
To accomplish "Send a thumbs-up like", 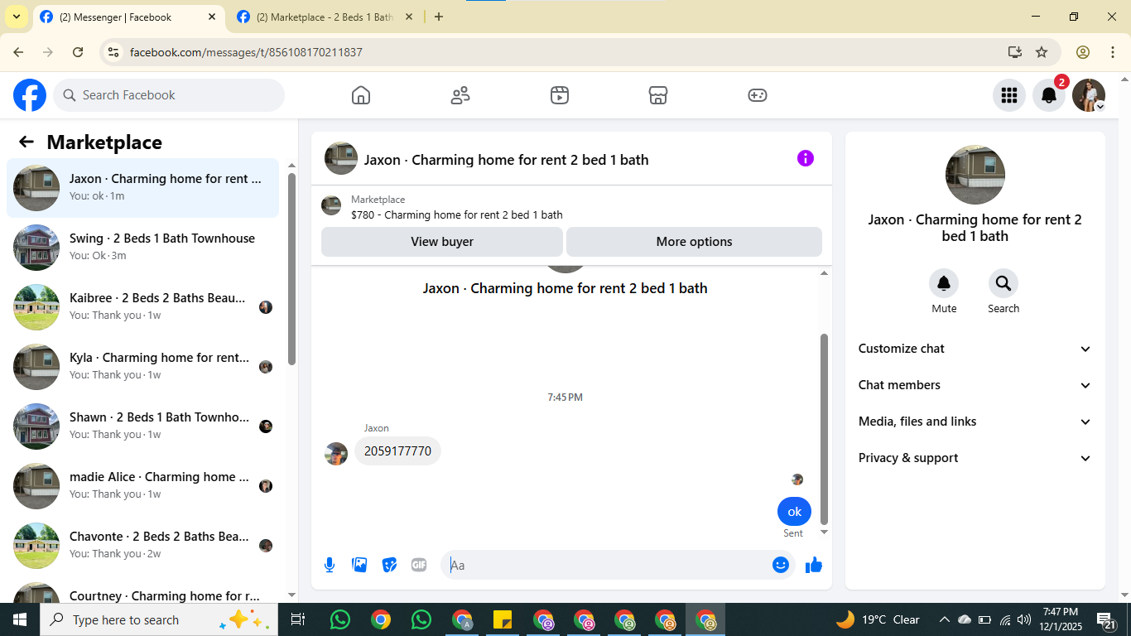I will [x=814, y=565].
